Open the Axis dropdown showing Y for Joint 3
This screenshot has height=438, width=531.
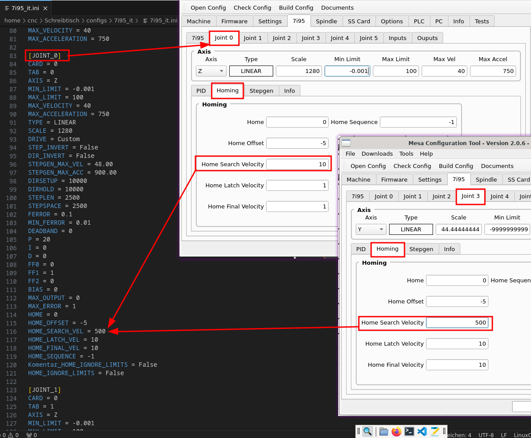[x=371, y=229]
